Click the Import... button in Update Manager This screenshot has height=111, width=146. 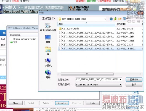[62, 103]
